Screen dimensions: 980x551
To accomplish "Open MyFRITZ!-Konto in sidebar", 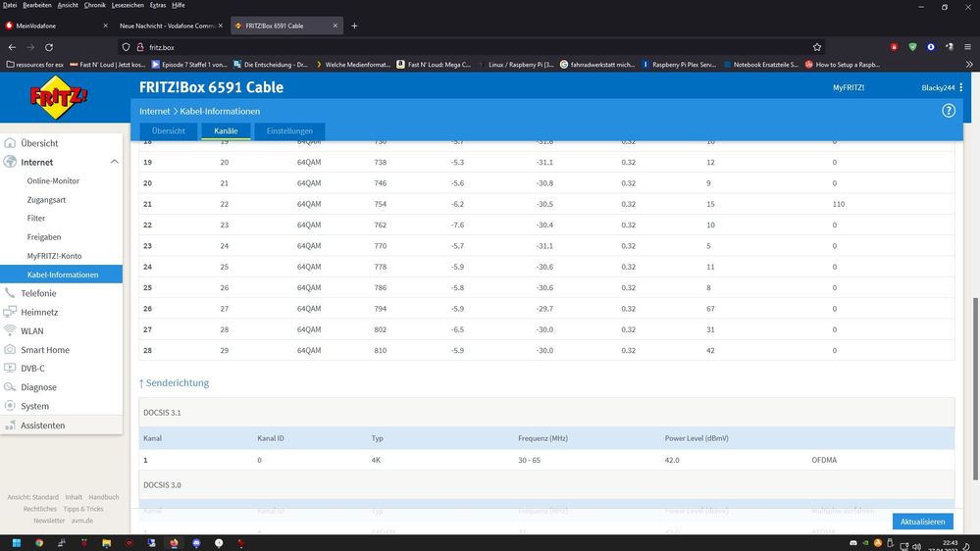I will pyautogui.click(x=54, y=256).
